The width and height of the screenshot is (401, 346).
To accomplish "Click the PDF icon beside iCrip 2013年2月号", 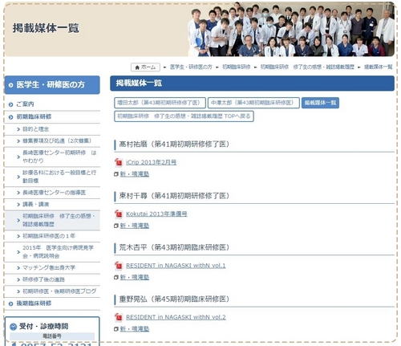I will point(119,162).
